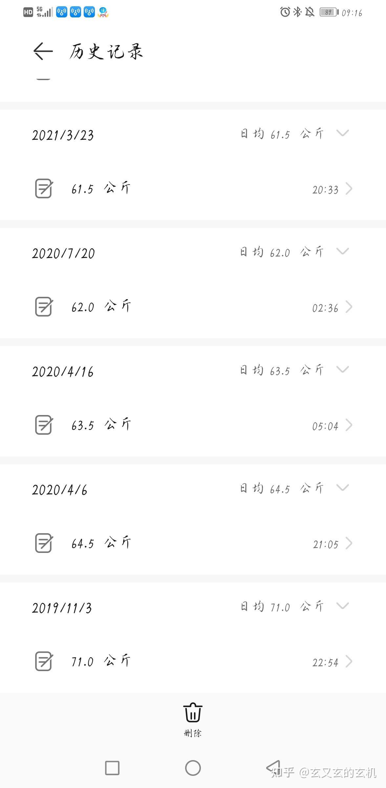Open the 02:36 record detail arrow
The height and width of the screenshot is (788, 386).
[x=349, y=307]
